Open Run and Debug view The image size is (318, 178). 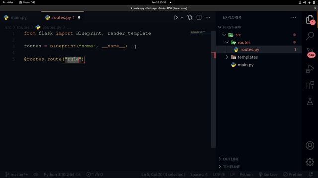310,69
